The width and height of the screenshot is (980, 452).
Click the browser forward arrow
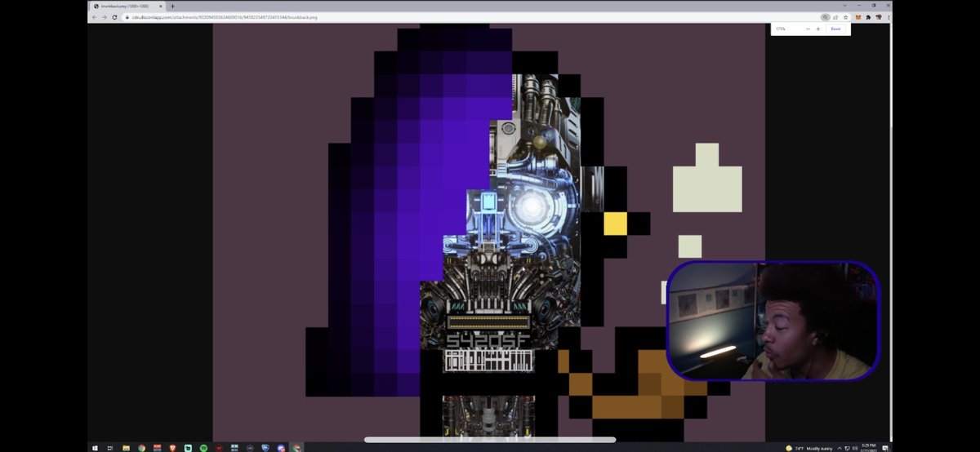105,17
